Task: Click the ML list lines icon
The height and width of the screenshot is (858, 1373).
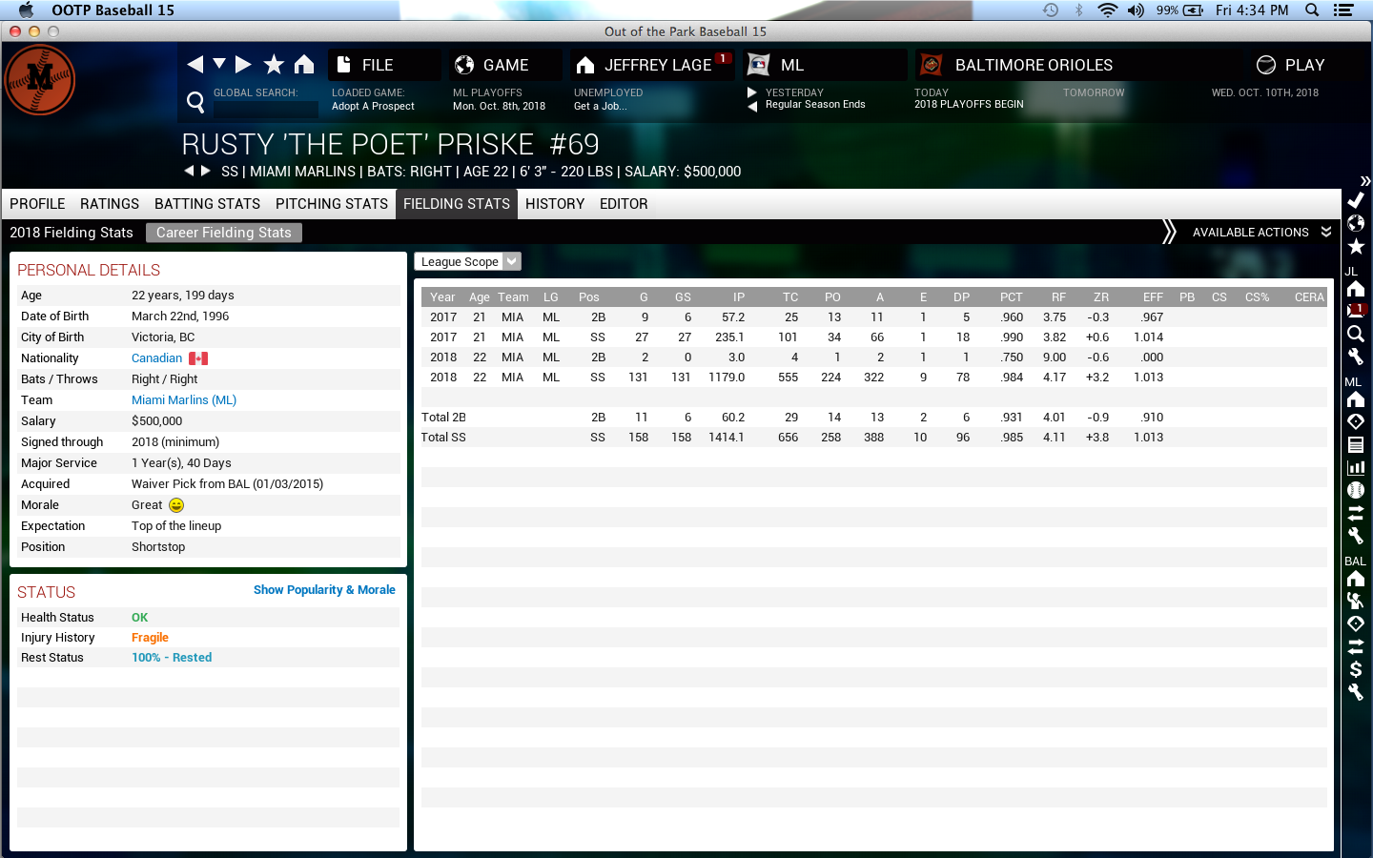Action: point(1356,444)
